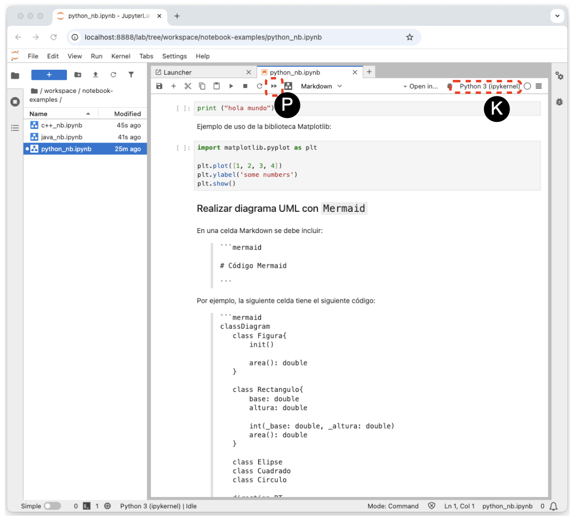Reload the browser page

[x=53, y=37]
